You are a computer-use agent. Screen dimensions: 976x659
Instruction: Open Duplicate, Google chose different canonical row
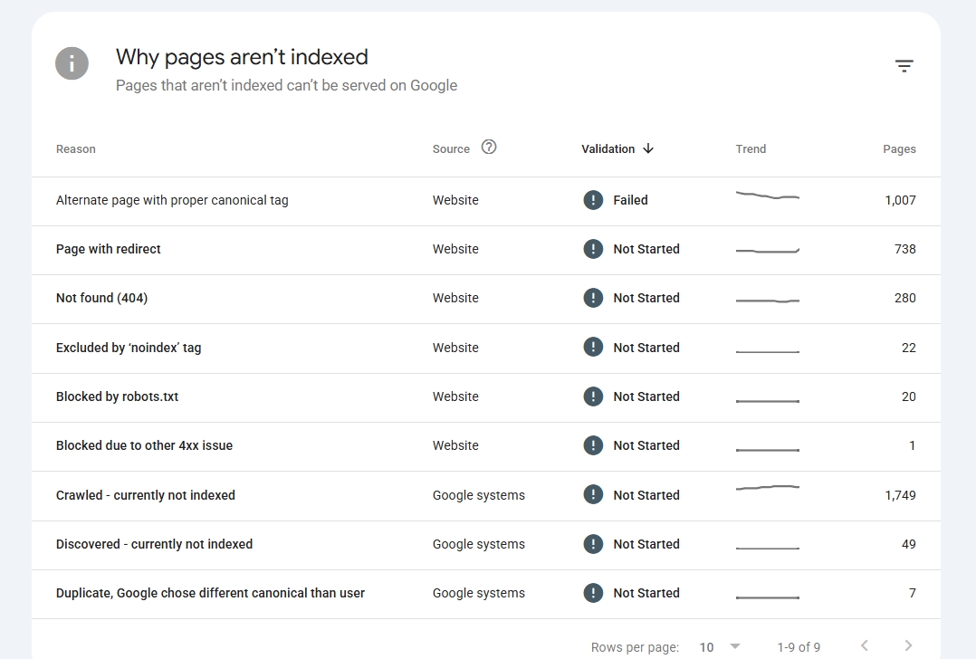(x=486, y=594)
